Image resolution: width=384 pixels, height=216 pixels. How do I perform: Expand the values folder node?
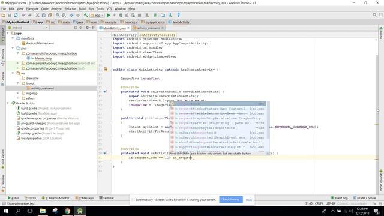click(17, 98)
